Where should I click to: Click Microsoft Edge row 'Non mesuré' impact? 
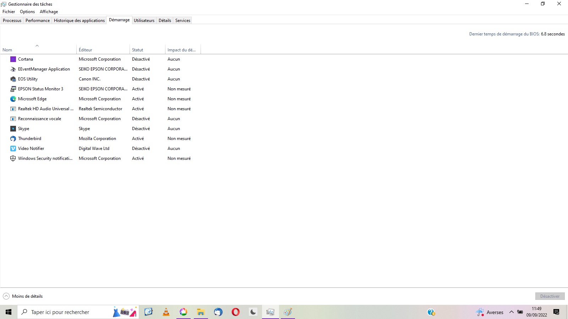coord(179,99)
